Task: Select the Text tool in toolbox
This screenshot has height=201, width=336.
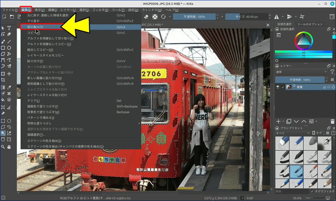Action: click(9, 28)
